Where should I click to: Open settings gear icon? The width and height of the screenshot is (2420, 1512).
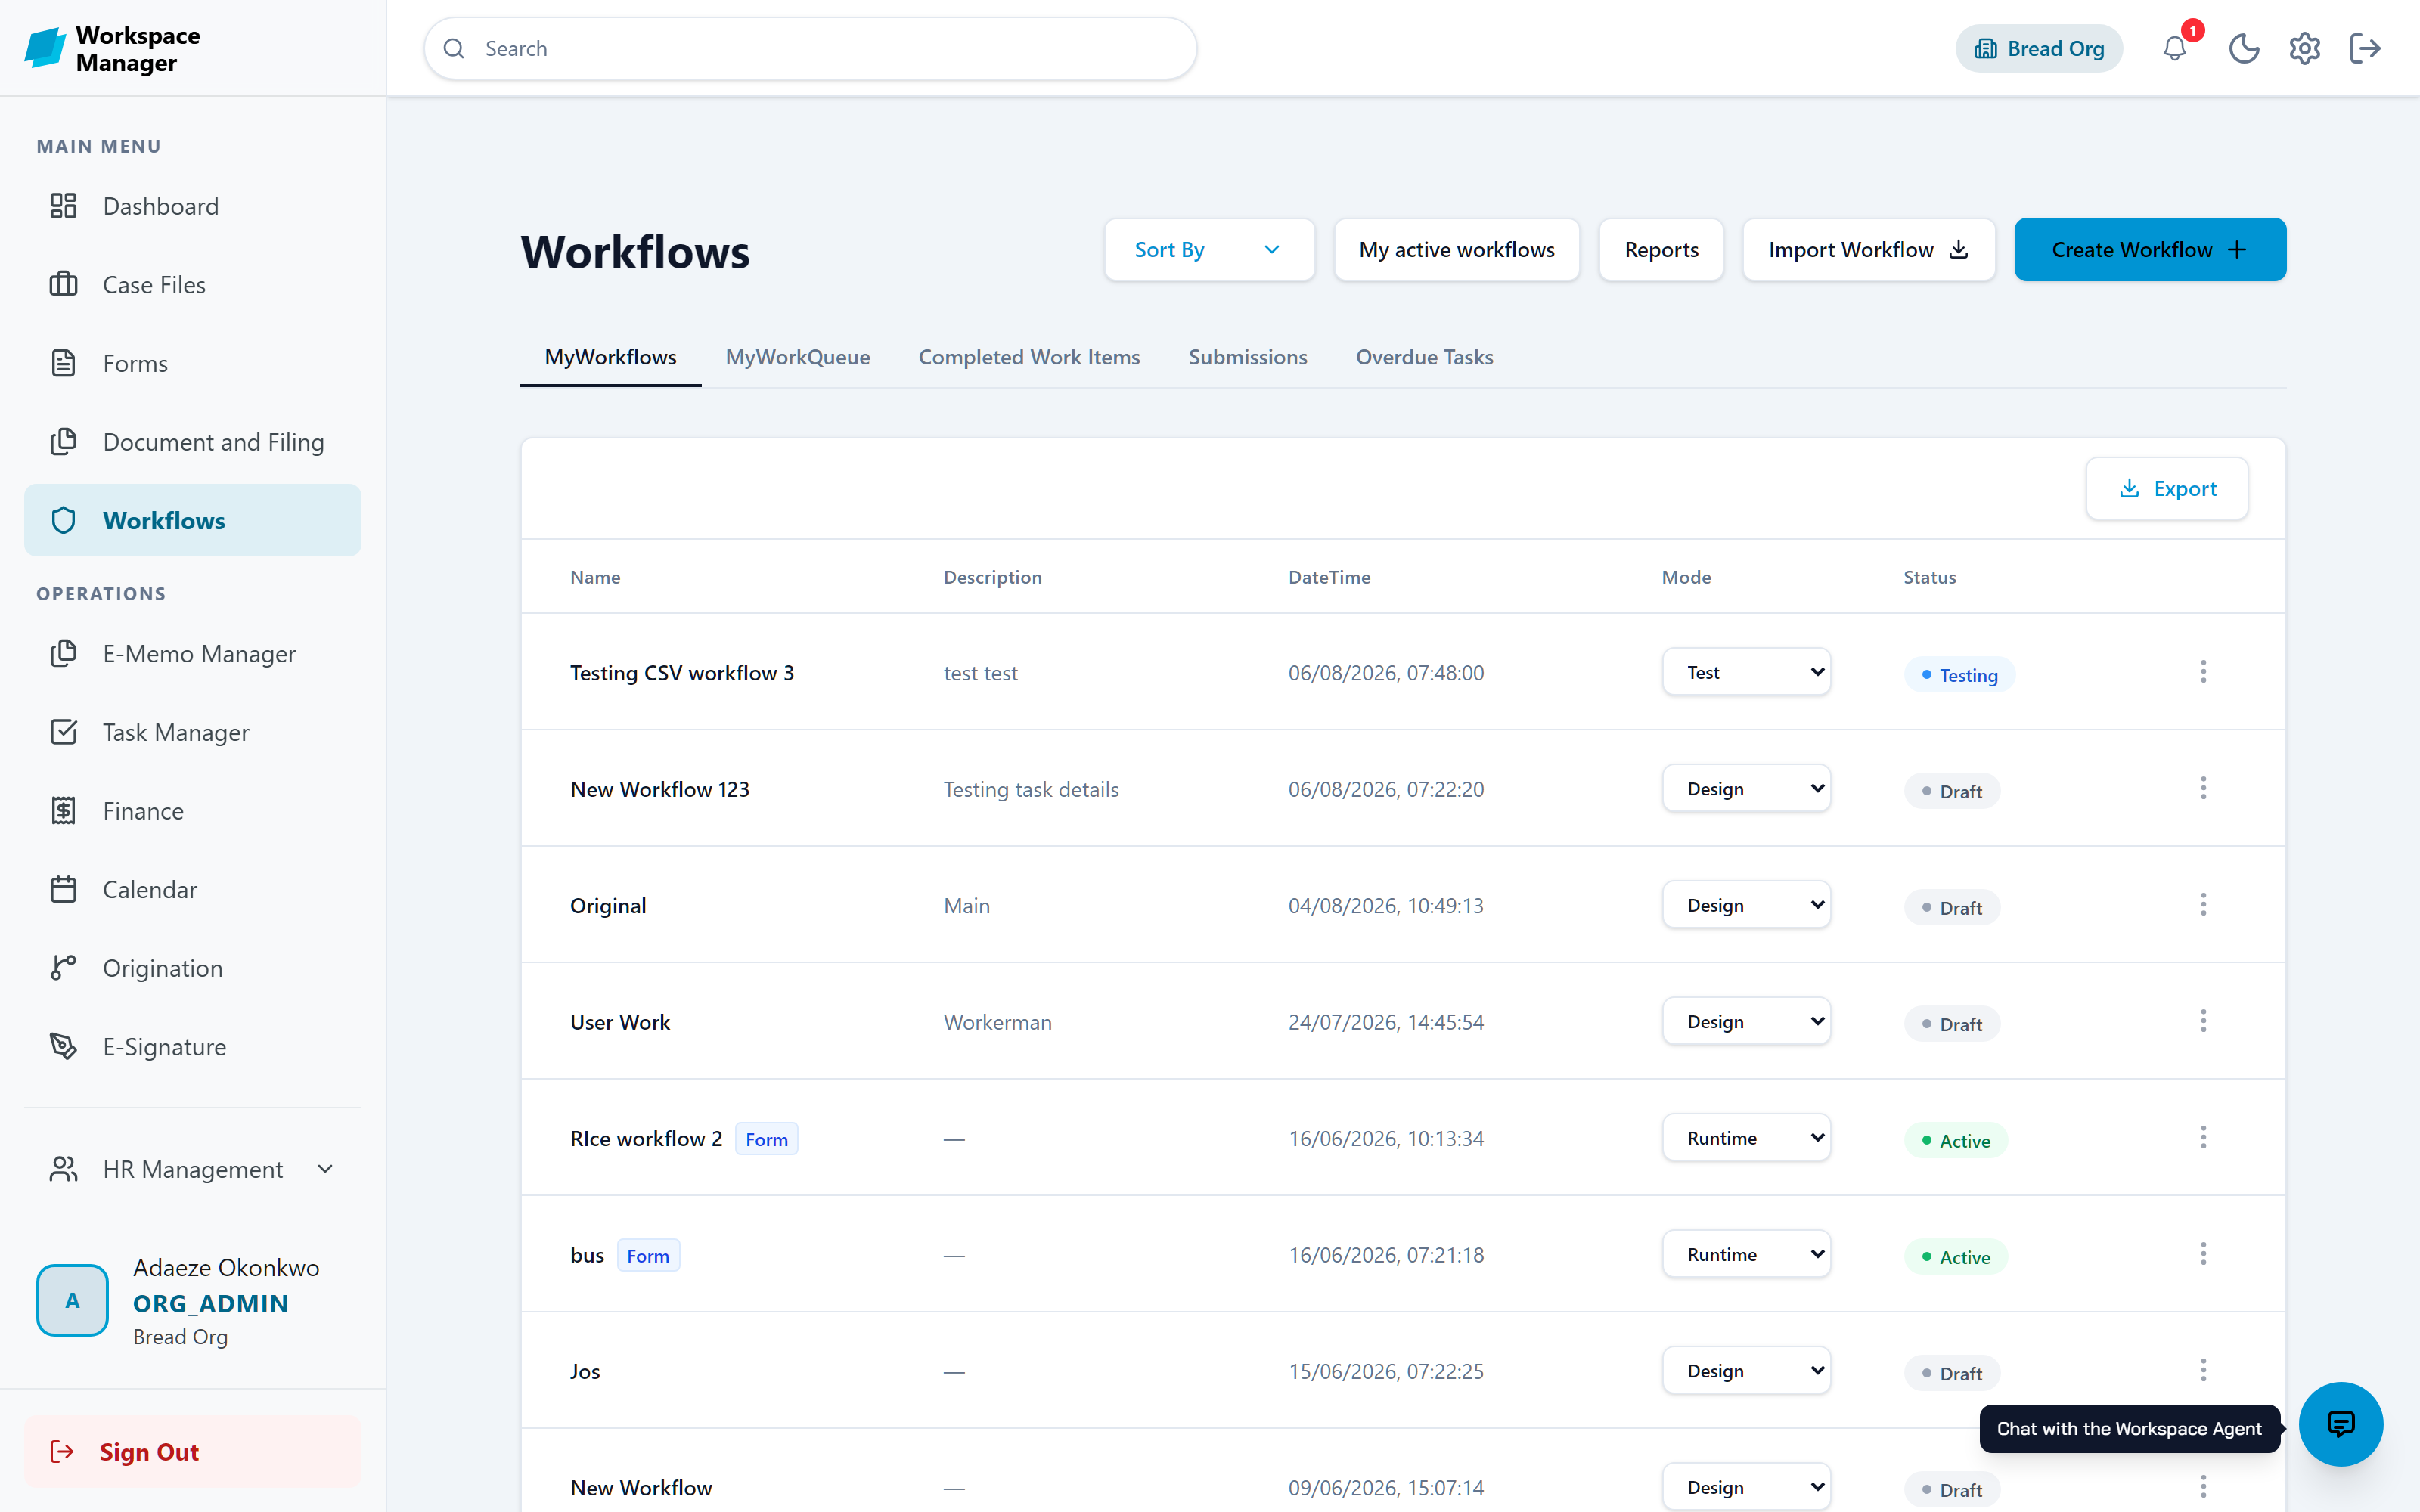tap(2304, 48)
